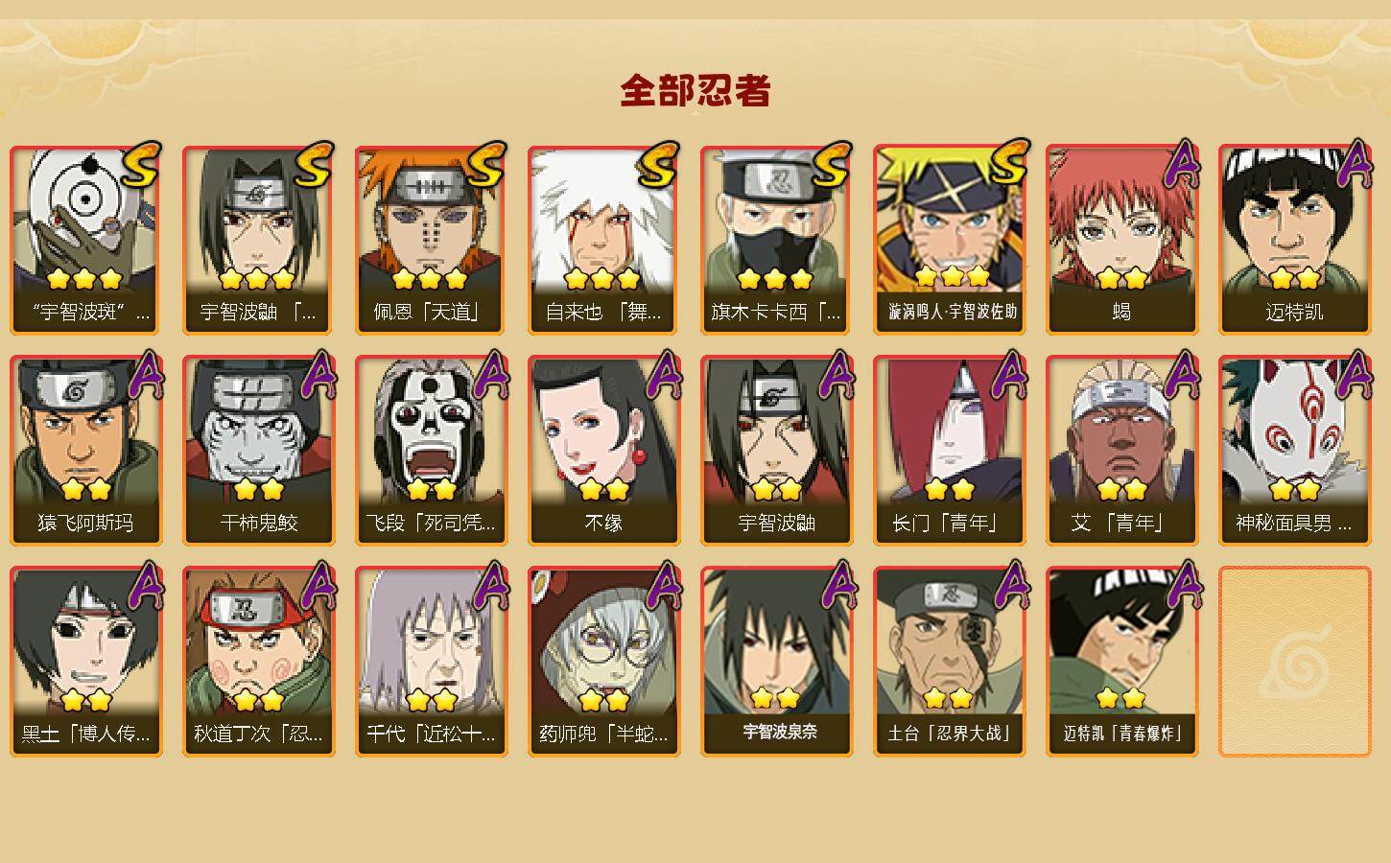Select the 干柿鬼鲛 ninja card
The image size is (1391, 863).
(x=258, y=451)
